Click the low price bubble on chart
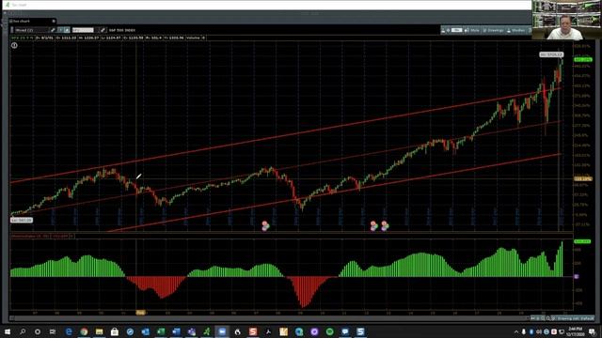 pos(22,220)
